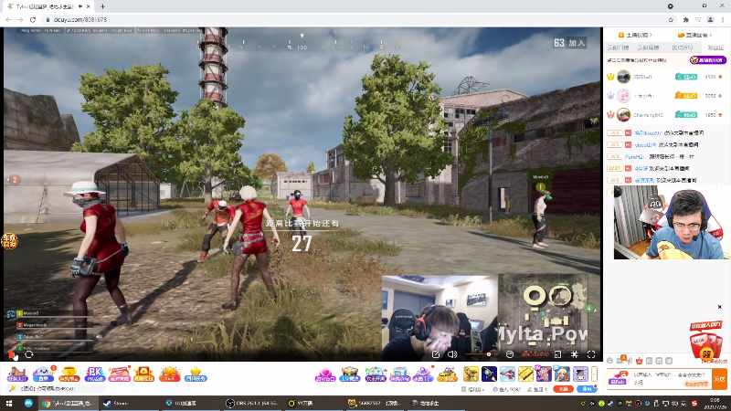731x411 pixels.
Task: Expand the live video link at sidebar top right
Action: (694, 35)
